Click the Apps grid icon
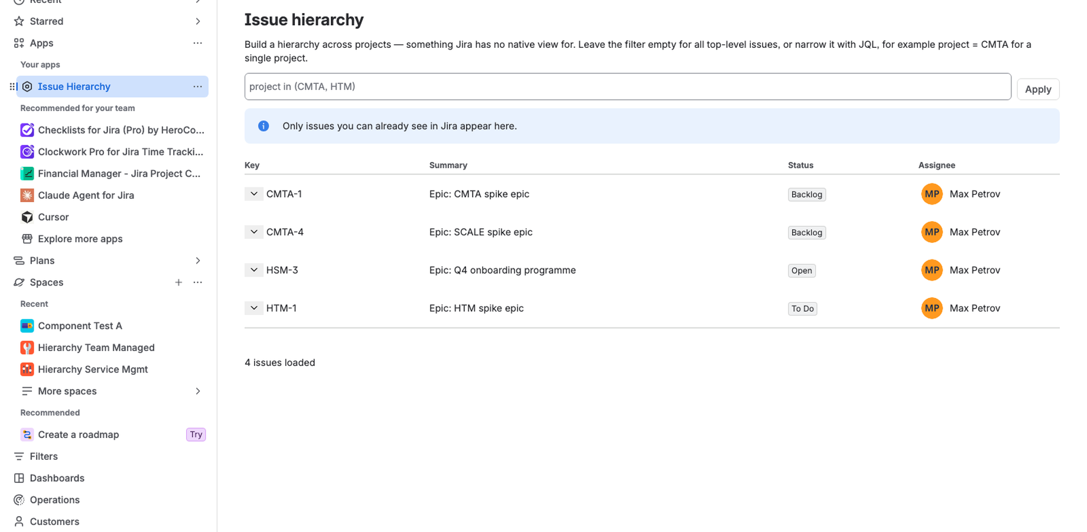 tap(19, 43)
